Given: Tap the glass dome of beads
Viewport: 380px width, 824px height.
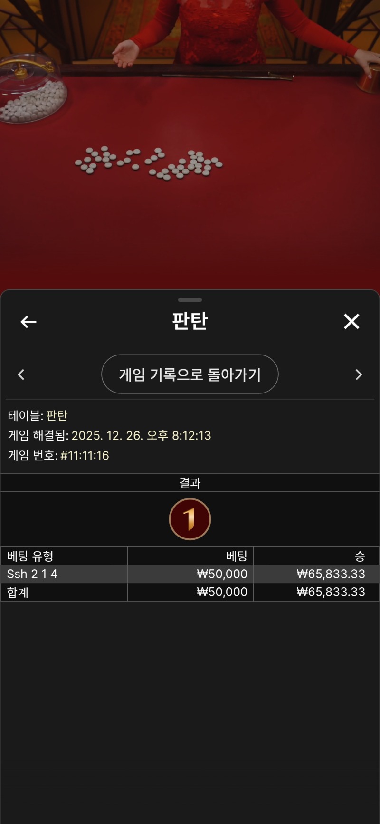Looking at the screenshot, I should pos(32,89).
